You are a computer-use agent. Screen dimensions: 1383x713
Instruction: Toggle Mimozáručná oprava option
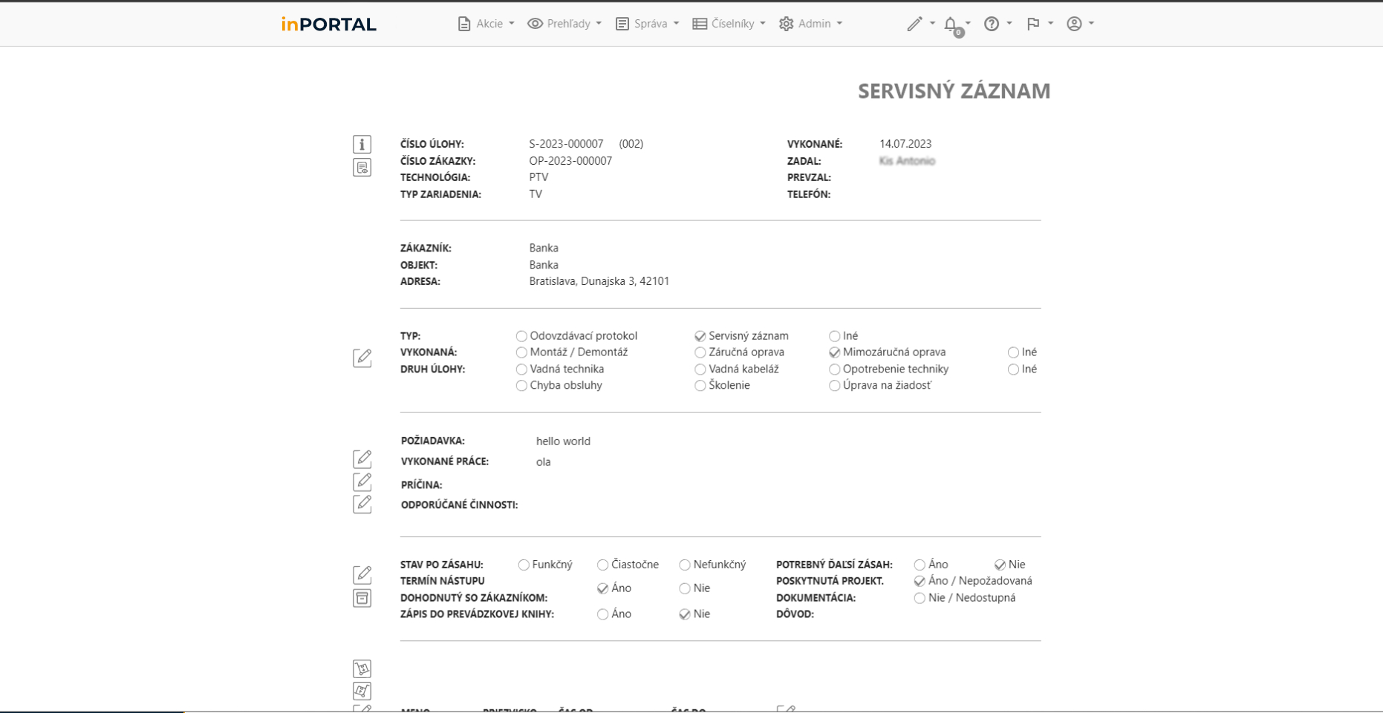(x=835, y=352)
